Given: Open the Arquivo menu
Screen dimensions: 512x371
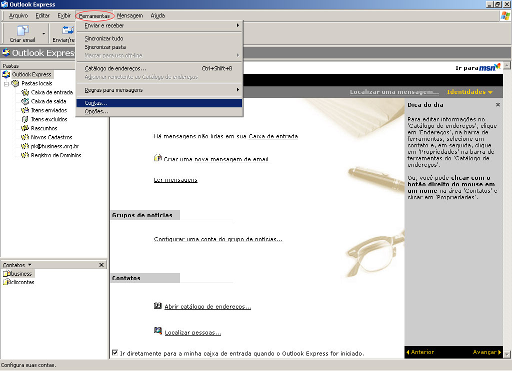Looking at the screenshot, I should pos(18,15).
